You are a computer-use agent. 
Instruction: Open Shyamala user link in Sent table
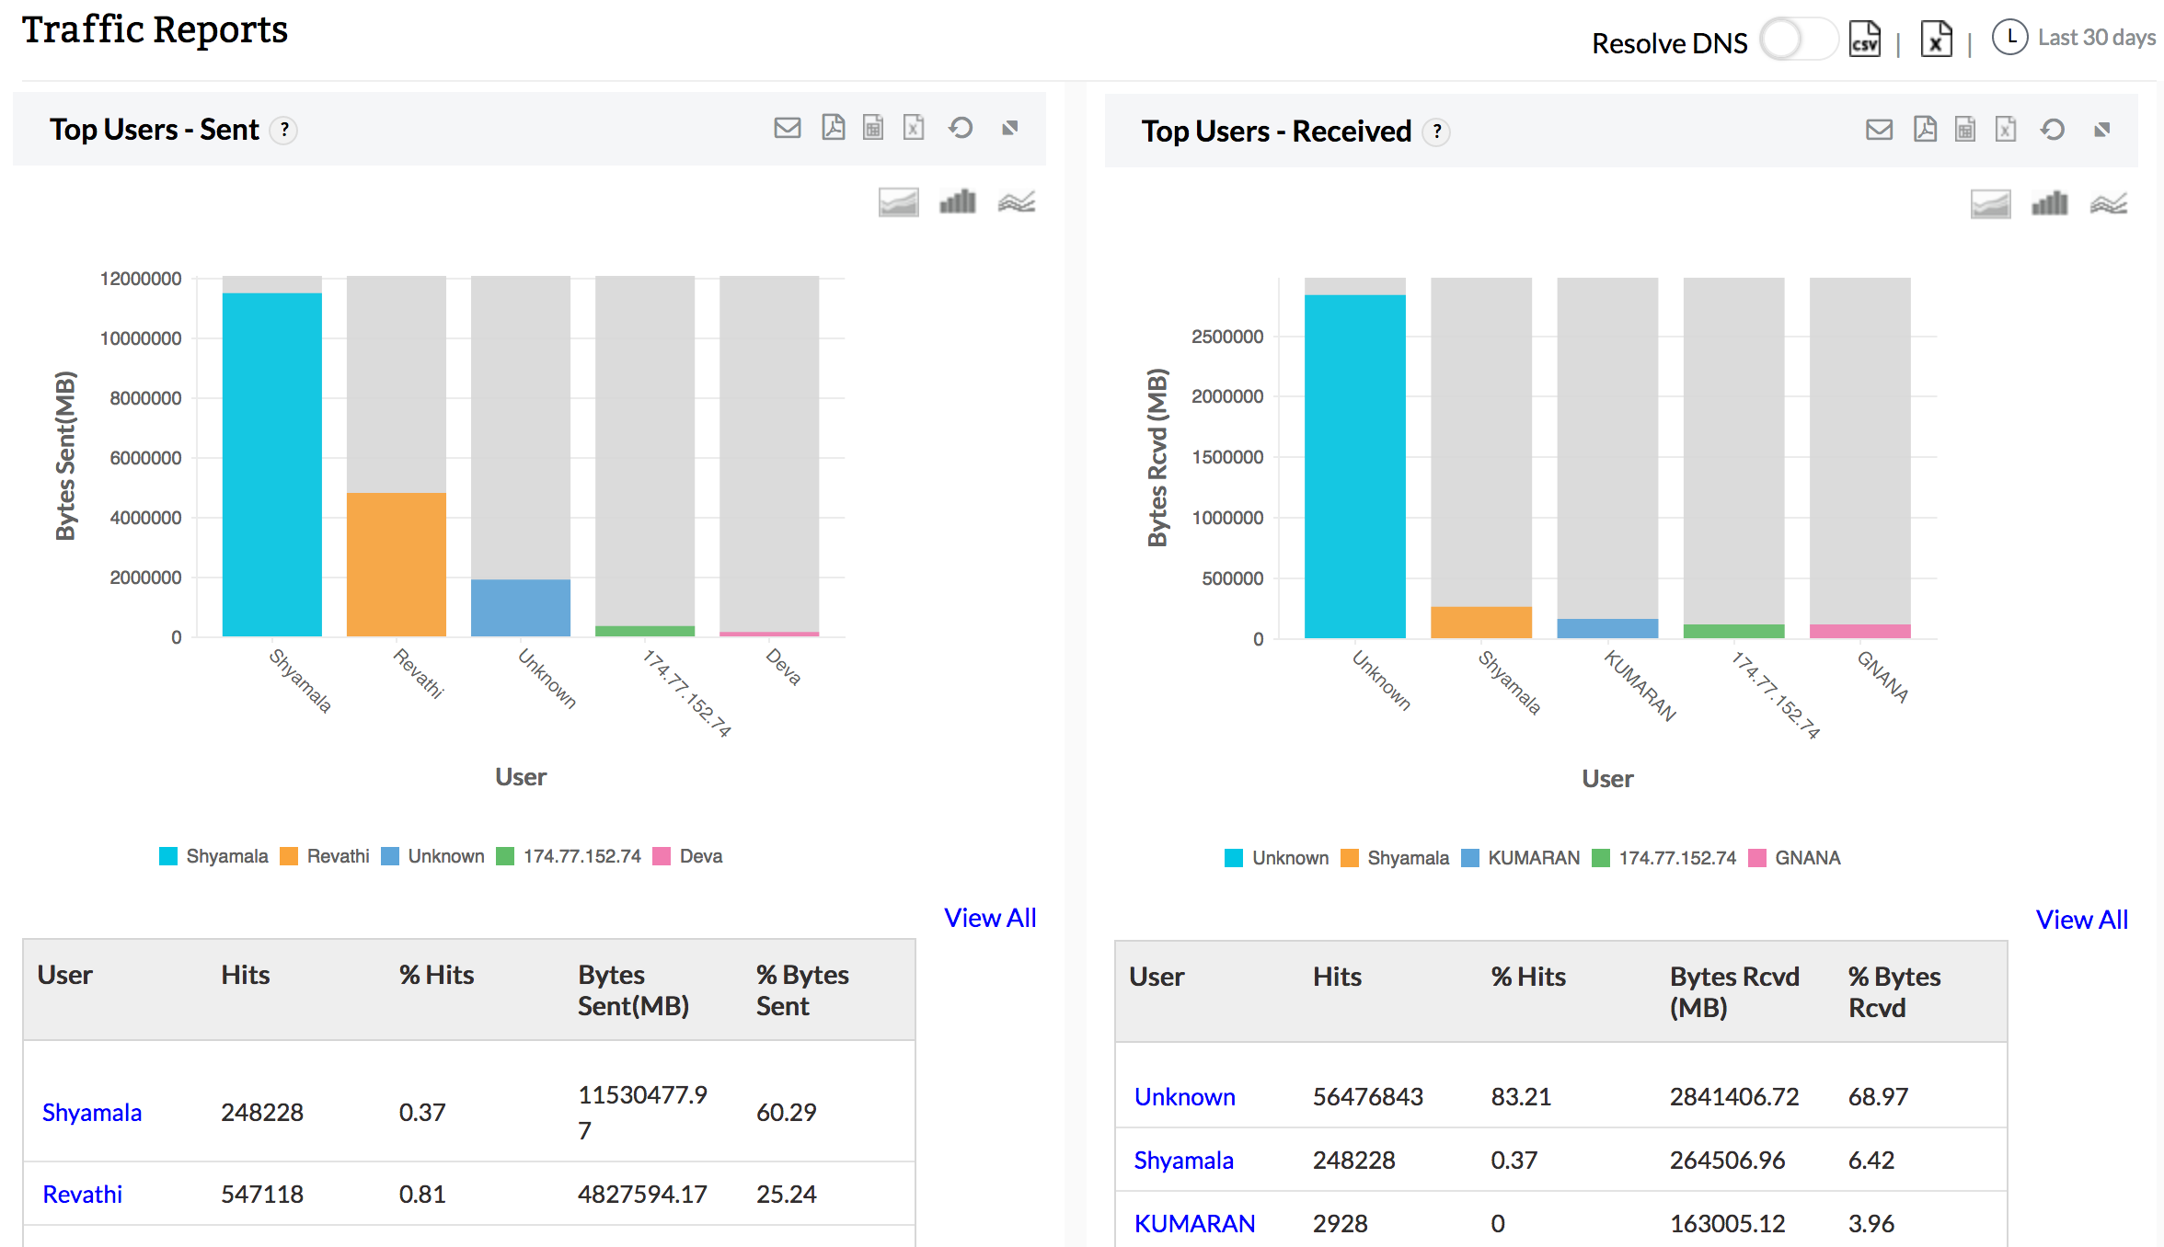[92, 1113]
